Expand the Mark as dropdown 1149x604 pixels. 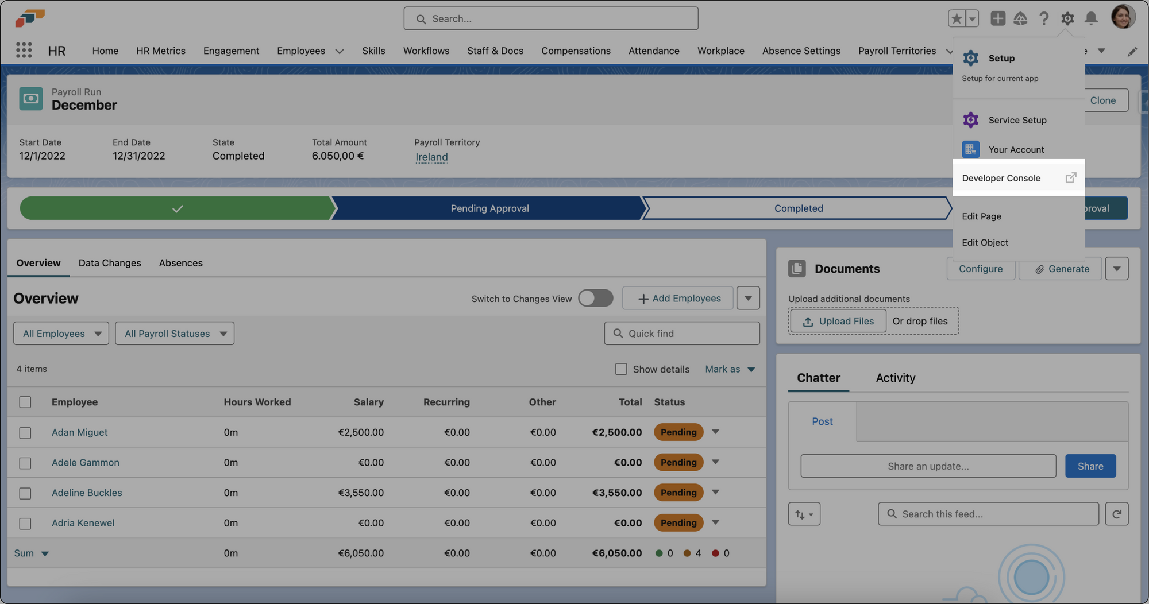click(730, 369)
